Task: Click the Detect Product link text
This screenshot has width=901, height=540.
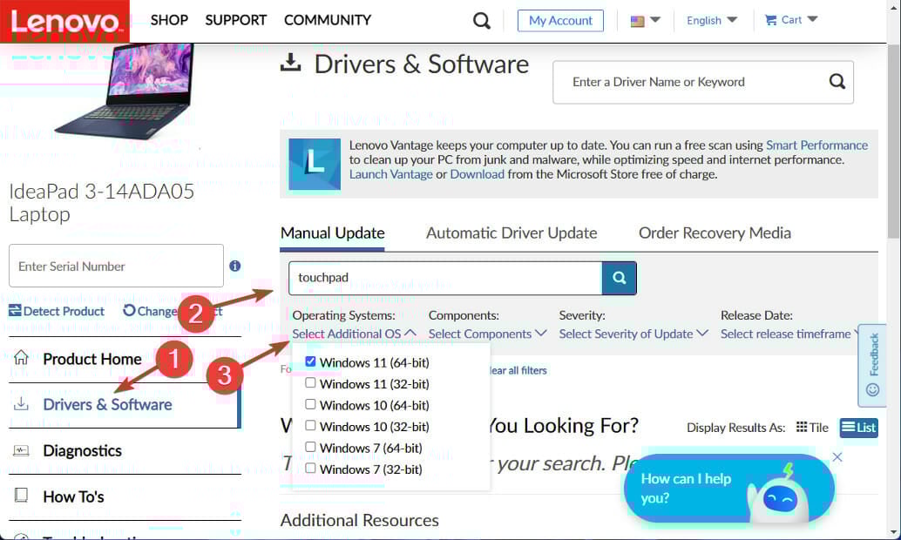Action: [64, 311]
